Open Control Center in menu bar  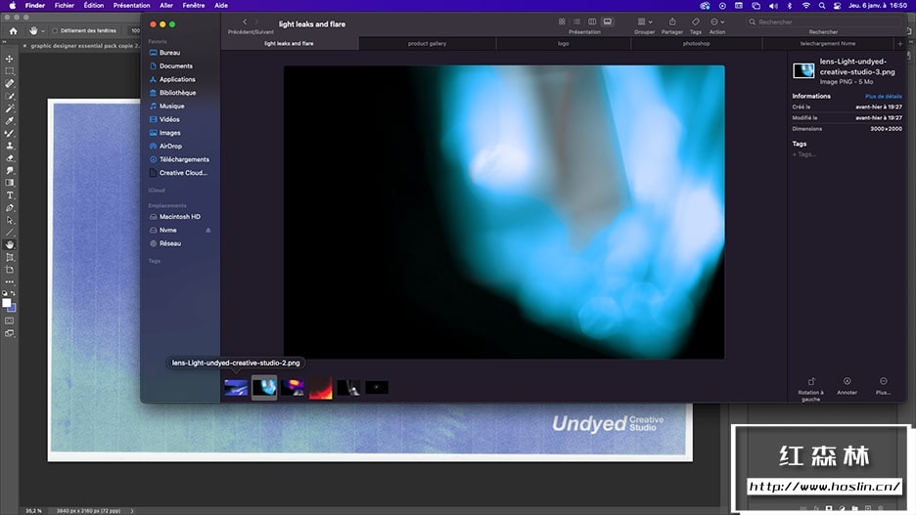click(837, 5)
